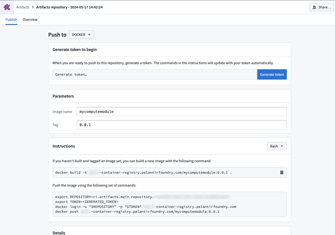The height and width of the screenshot is (235, 335).
Task: Click the Generate token text field
Action: [155, 74]
